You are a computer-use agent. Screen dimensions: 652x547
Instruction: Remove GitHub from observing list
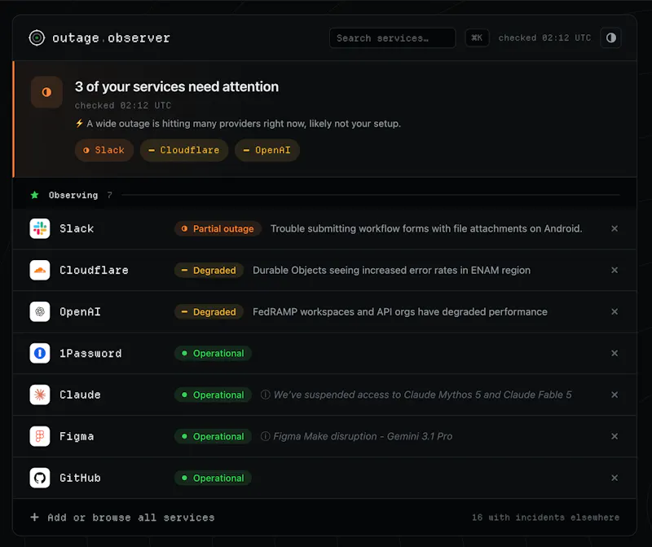tap(615, 478)
